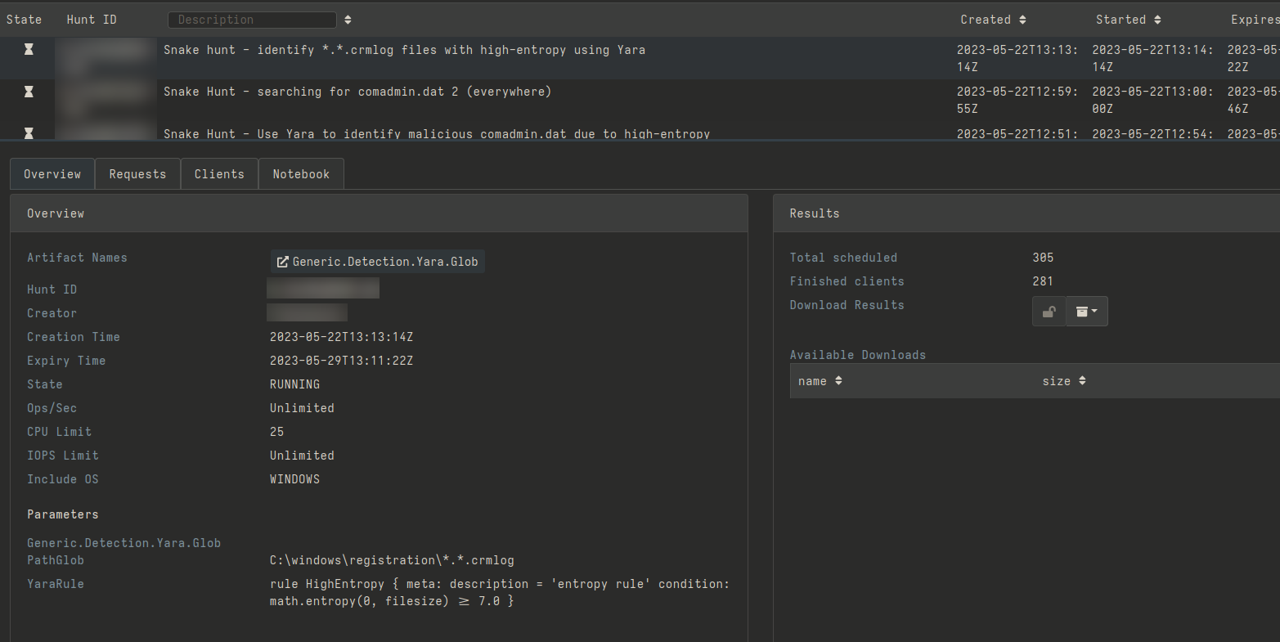Go to the Clients tab

point(219,174)
